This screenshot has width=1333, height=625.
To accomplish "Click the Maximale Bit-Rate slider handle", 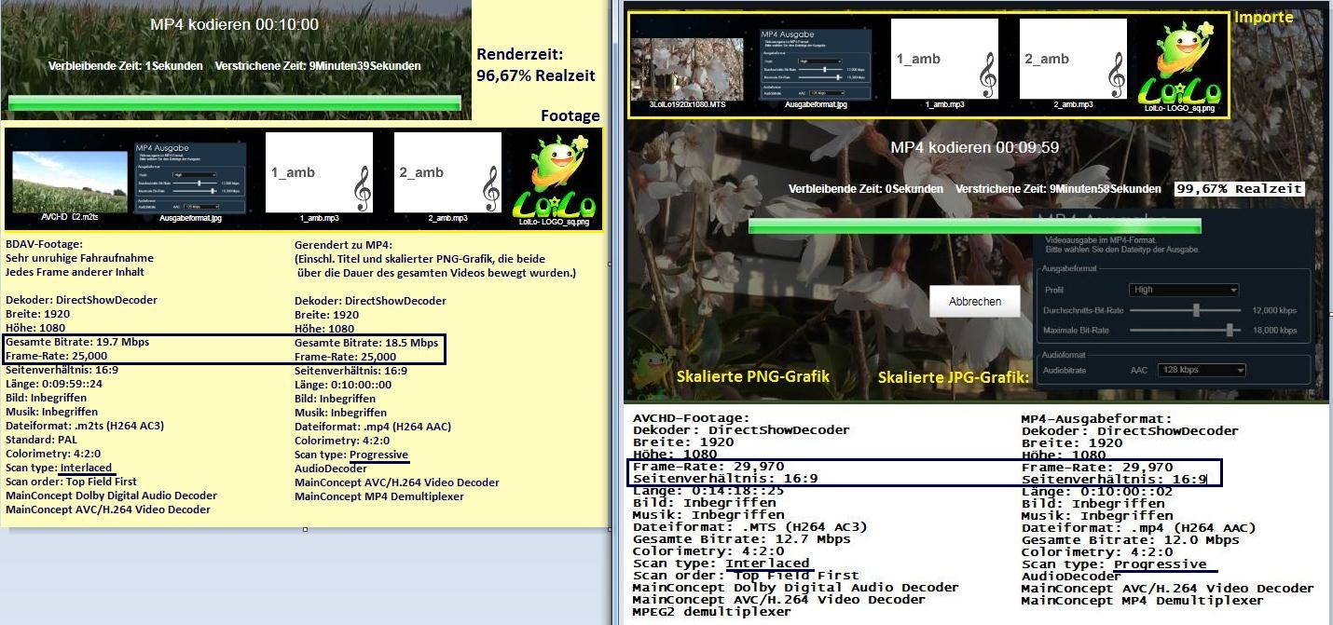I will [1232, 330].
